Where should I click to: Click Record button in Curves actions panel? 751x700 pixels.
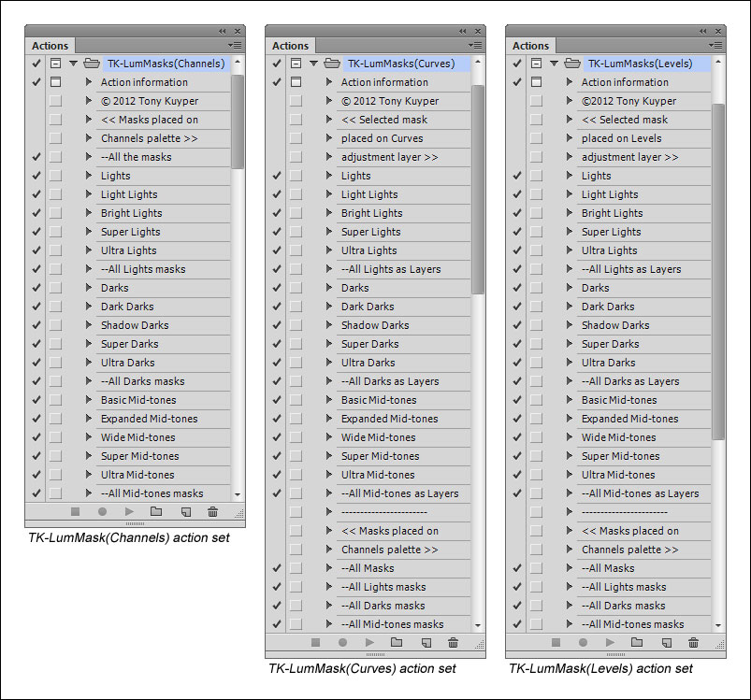342,643
